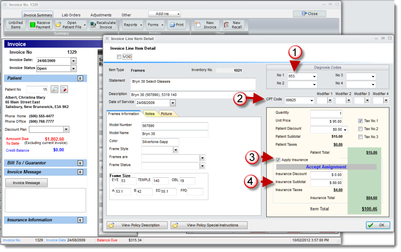The height and width of the screenshot is (252, 401).
Task: Open the Add-ins dropdown menu
Action: [x=164, y=14]
